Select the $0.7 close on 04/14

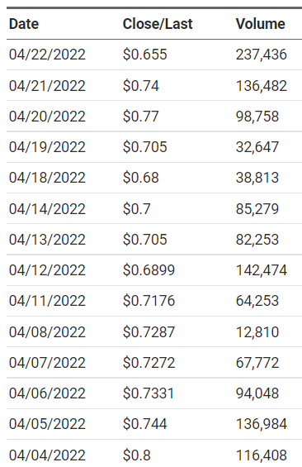tap(137, 208)
